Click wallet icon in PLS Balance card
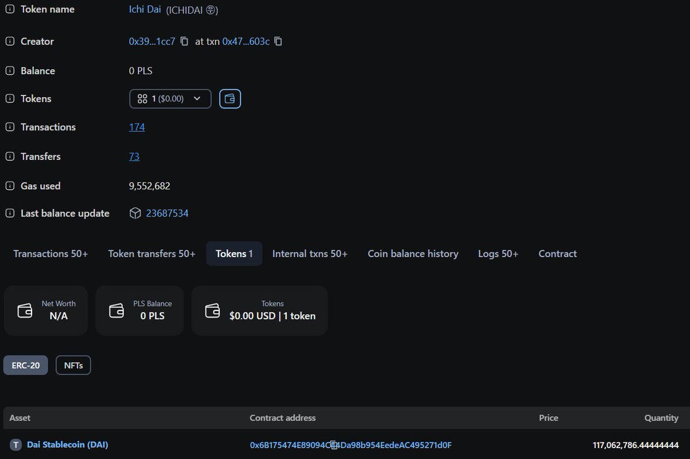Viewport: 690px width, 459px height. [116, 311]
